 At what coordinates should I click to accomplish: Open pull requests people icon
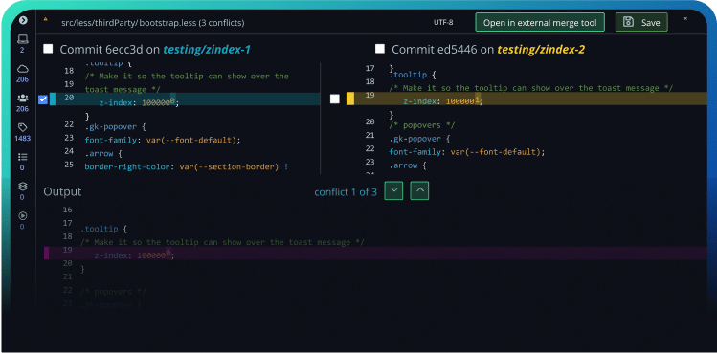coord(22,98)
